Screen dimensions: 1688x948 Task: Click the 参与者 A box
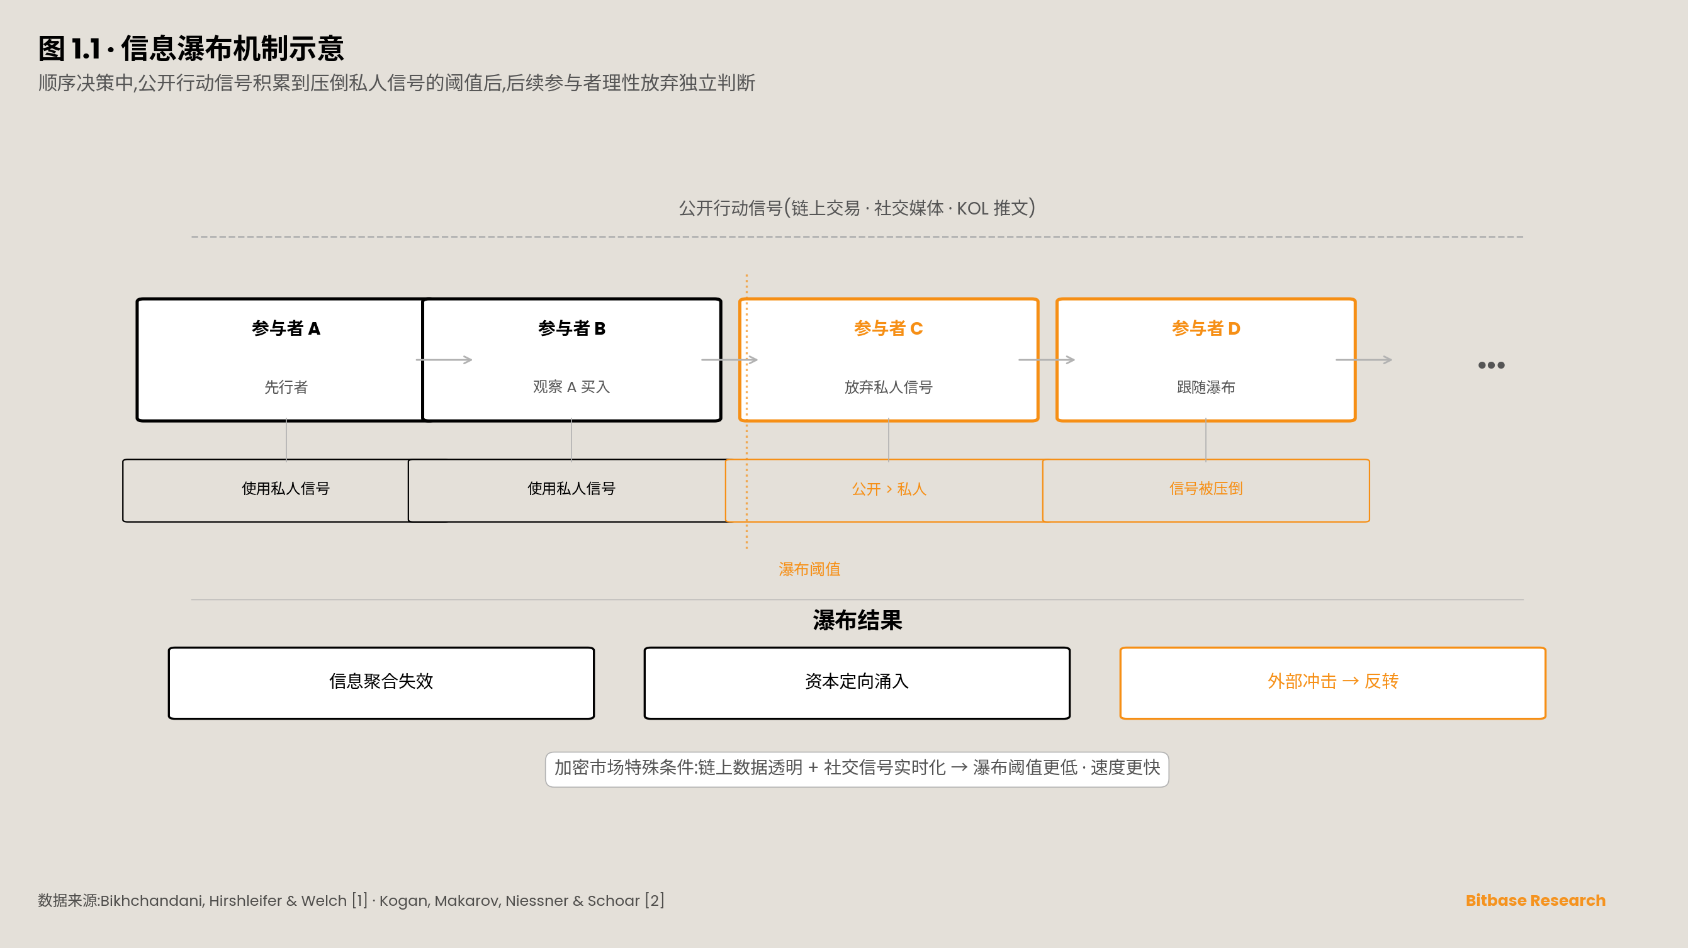point(282,359)
